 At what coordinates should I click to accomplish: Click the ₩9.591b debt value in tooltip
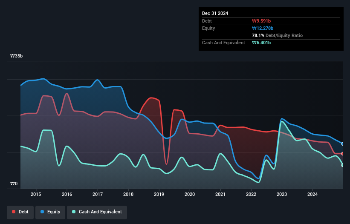tap(261, 21)
